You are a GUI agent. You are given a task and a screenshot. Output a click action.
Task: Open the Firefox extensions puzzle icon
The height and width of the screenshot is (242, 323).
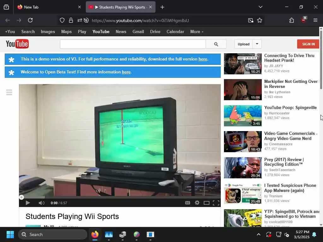click(291, 20)
